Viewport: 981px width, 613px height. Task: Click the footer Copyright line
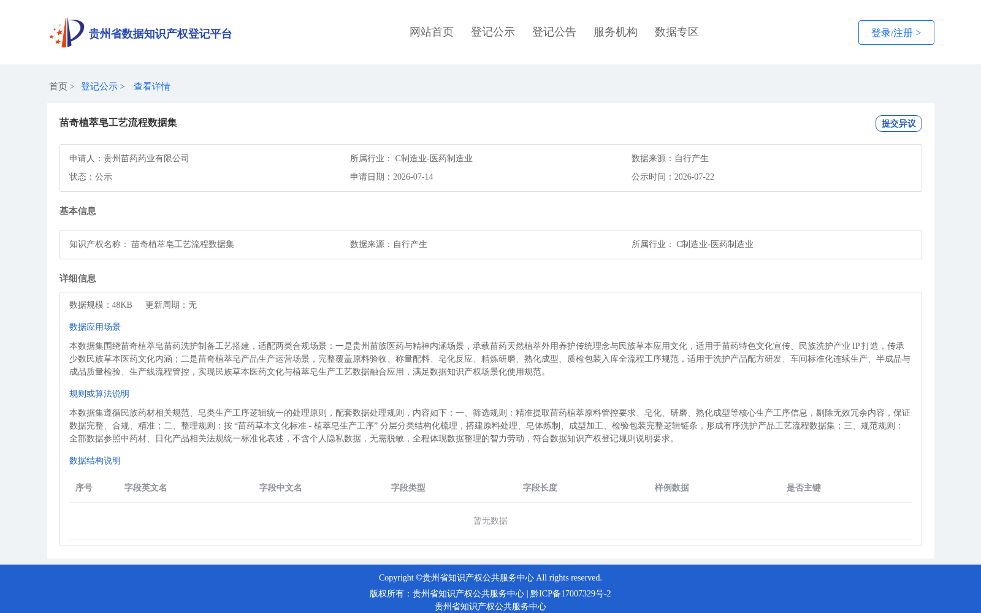[x=490, y=577]
